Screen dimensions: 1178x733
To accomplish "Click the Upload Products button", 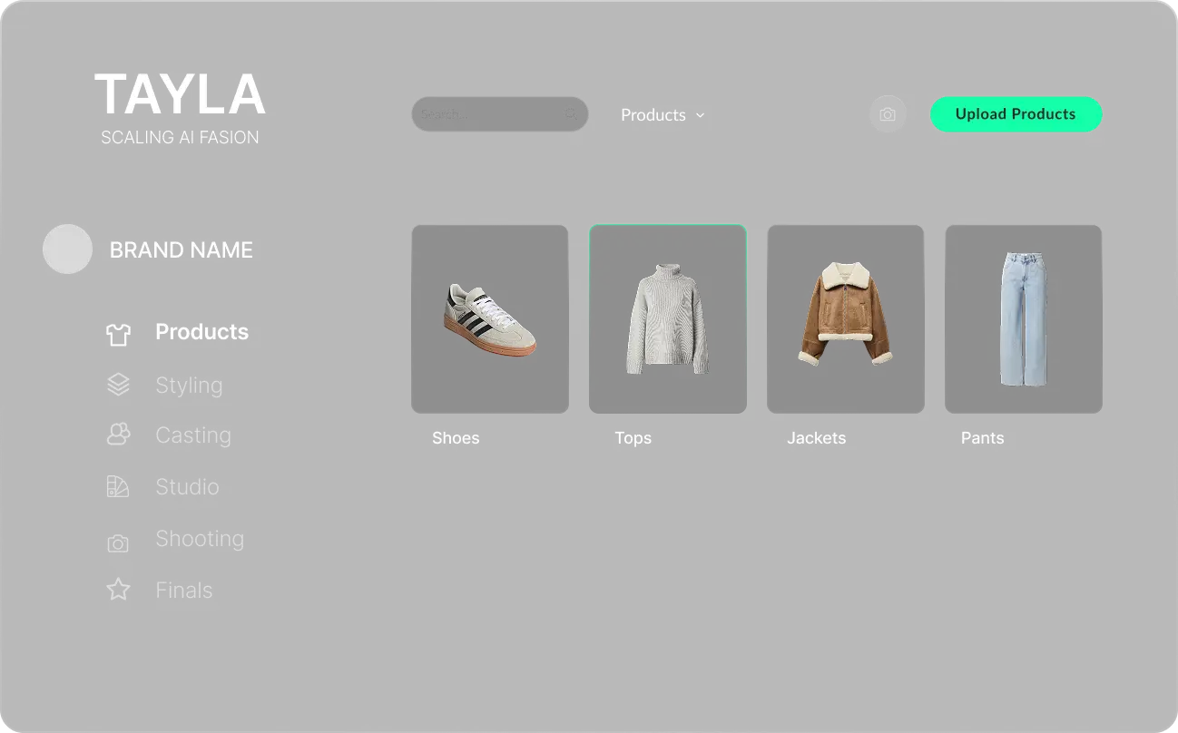I will click(x=1016, y=114).
